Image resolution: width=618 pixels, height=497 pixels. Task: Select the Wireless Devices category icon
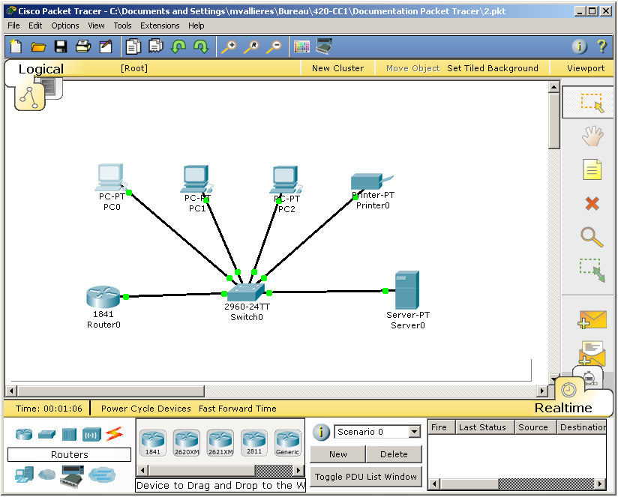(x=91, y=434)
